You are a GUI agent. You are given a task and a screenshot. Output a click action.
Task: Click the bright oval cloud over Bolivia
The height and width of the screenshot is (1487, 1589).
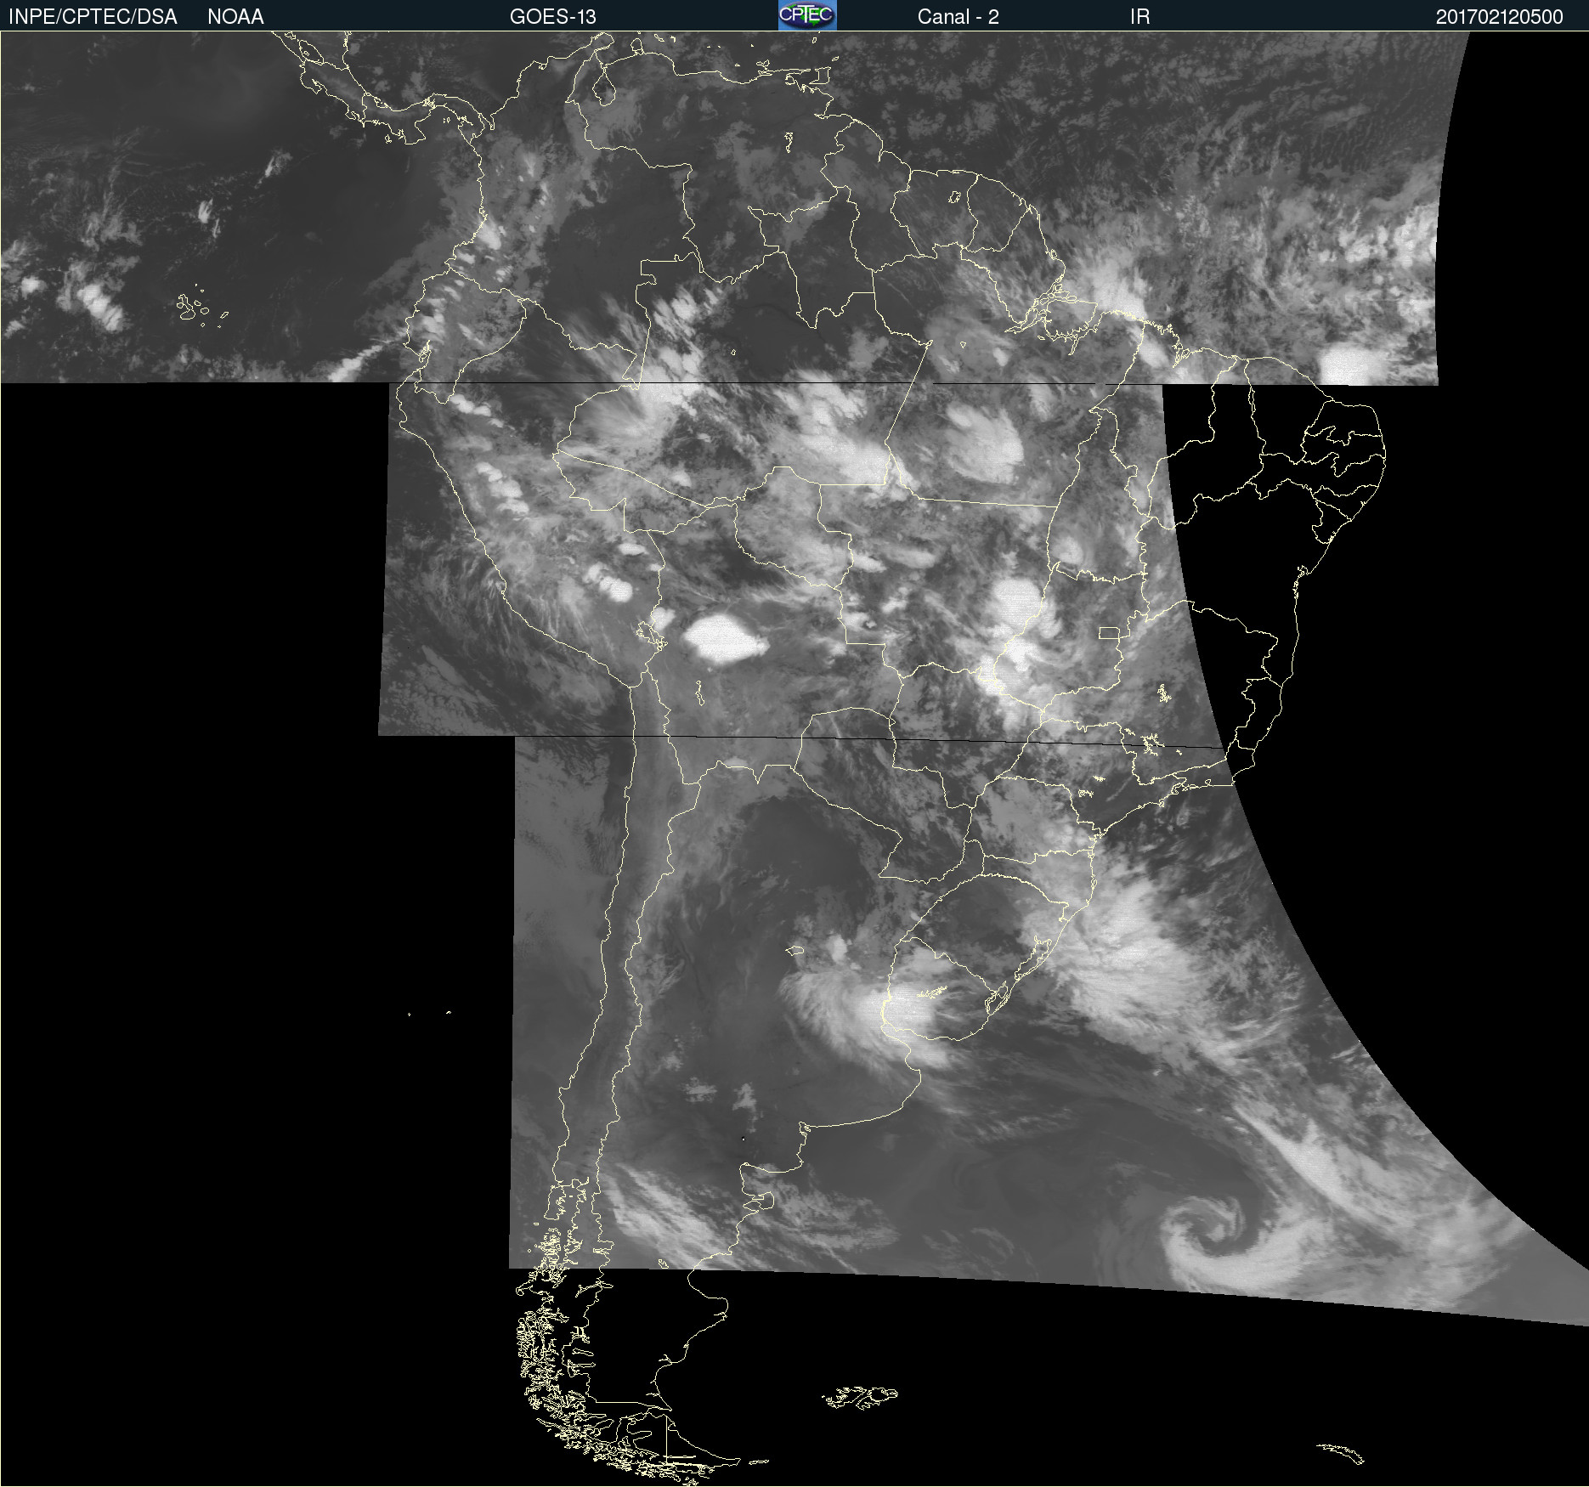[x=722, y=639]
